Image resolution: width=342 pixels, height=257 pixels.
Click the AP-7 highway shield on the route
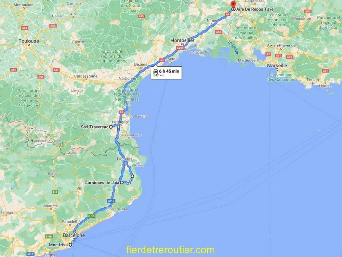[x=111, y=201]
